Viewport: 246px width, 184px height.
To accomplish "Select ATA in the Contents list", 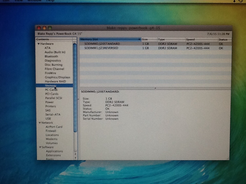I will [47, 48].
